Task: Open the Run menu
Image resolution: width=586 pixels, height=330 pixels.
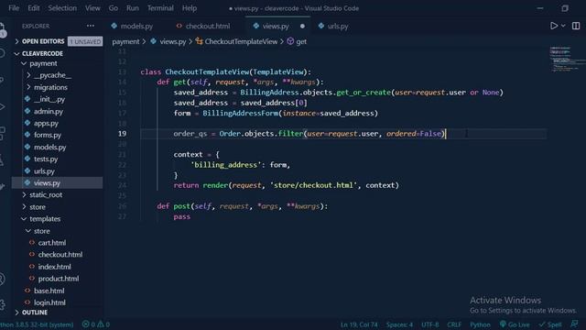Action: [x=132, y=8]
